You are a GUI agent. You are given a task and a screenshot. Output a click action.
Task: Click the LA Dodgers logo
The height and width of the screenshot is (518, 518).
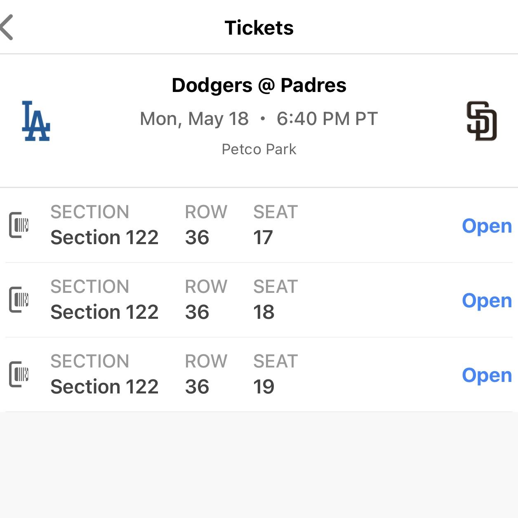point(36,121)
